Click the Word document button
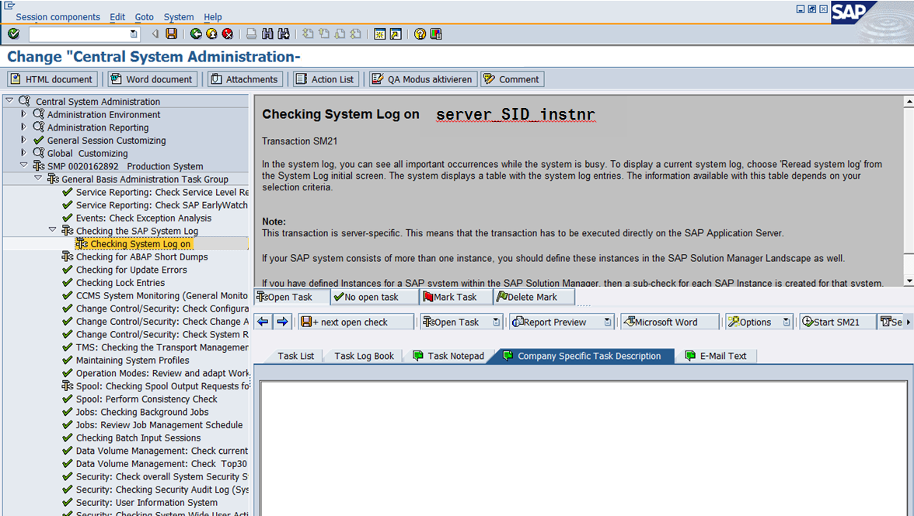Viewport: 914px width, 516px height. tap(152, 79)
